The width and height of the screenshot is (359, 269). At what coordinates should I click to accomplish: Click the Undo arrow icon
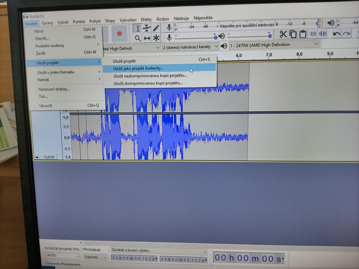[x=336, y=34]
